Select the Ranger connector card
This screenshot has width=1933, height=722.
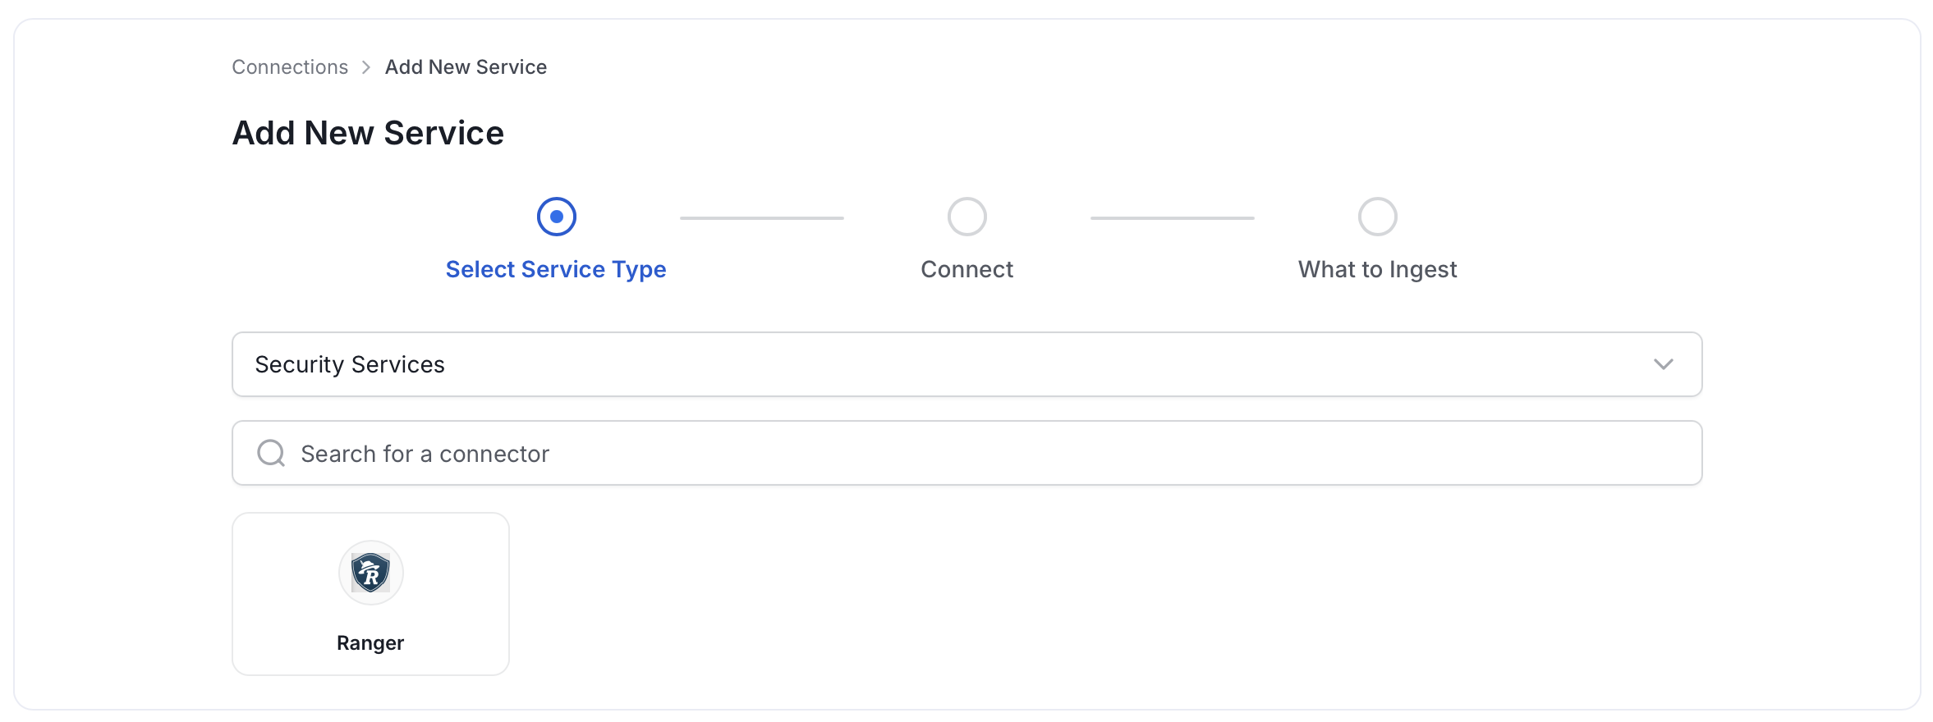370,594
